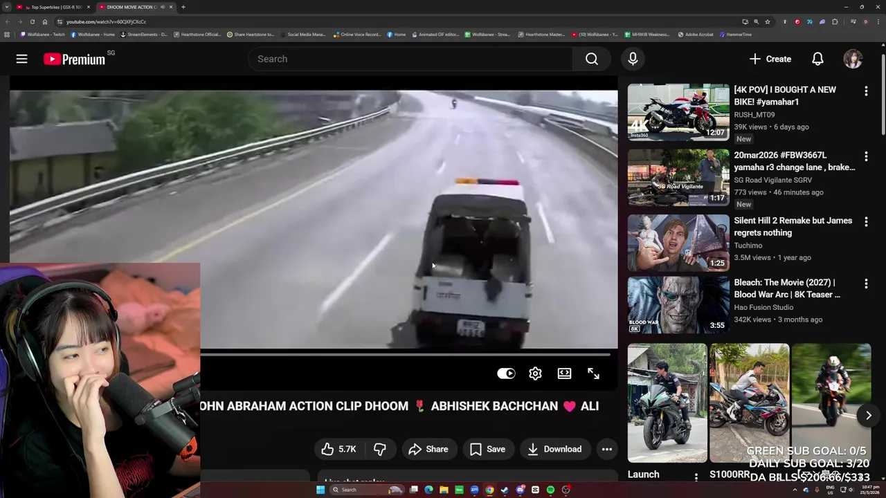Click the magnifier search button
The height and width of the screenshot is (498, 886).
tap(592, 59)
